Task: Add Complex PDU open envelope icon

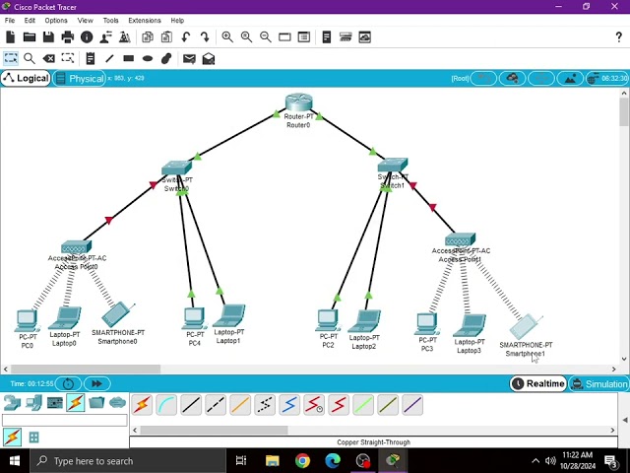Action: click(x=209, y=59)
